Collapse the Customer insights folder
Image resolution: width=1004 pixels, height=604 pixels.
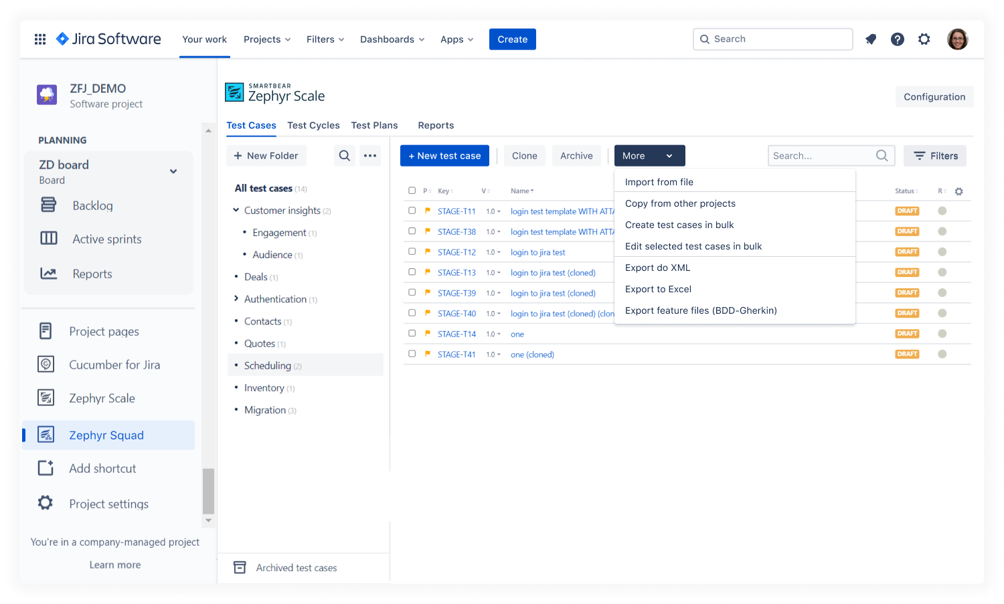tap(236, 210)
